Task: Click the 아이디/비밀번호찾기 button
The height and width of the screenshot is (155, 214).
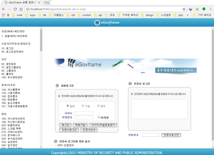Action: coord(103,125)
